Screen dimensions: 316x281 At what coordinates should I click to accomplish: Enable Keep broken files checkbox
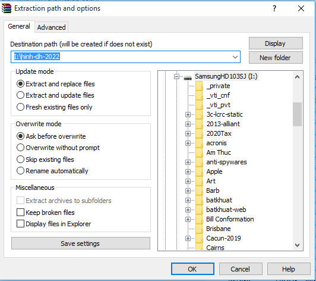pos(20,213)
